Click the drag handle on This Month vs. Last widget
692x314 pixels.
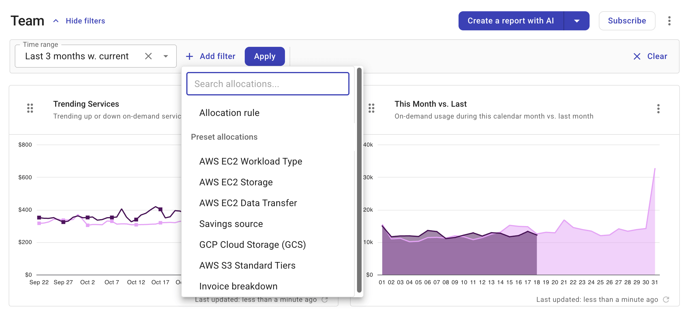tap(372, 108)
